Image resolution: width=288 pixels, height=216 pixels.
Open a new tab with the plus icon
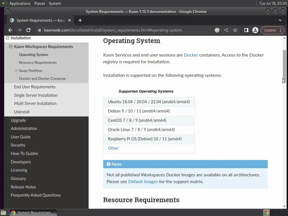pos(80,20)
